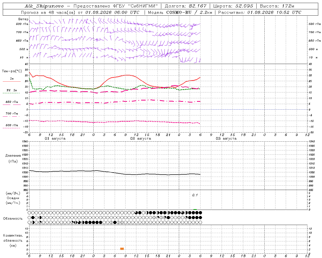Click the orange convective cloud bar

[x=122, y=249]
